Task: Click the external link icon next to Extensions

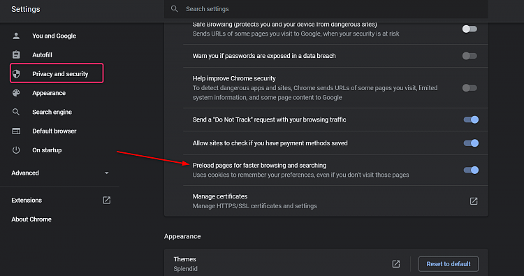Action: coord(107,200)
